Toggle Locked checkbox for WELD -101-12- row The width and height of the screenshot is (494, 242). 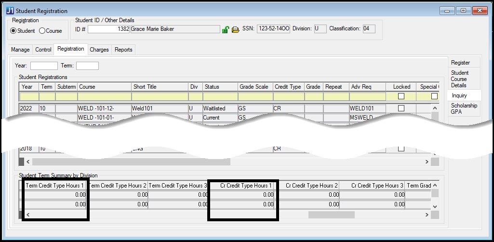(x=401, y=108)
